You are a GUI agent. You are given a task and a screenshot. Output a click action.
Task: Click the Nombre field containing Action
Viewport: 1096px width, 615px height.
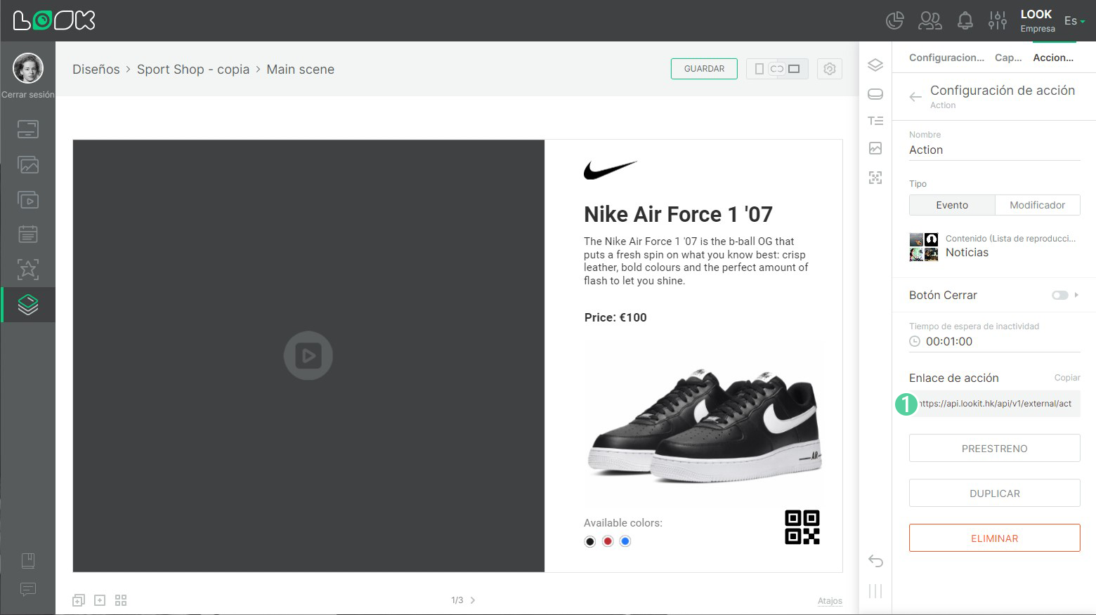994,150
